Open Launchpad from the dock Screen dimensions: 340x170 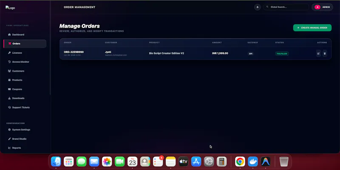(x=69, y=162)
